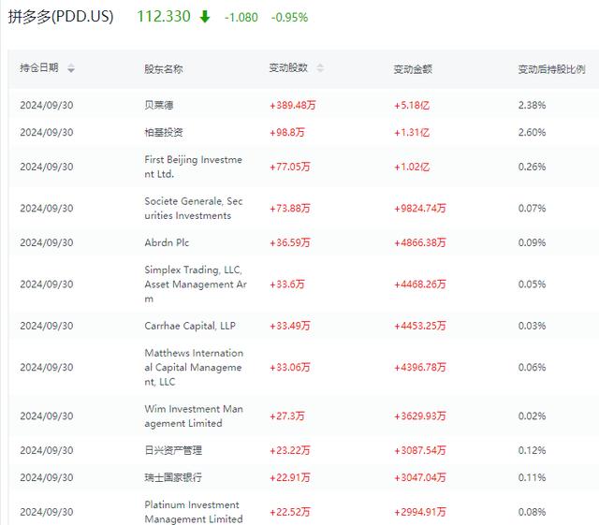Click amount +3629.93万
The height and width of the screenshot is (525, 599).
[420, 416]
